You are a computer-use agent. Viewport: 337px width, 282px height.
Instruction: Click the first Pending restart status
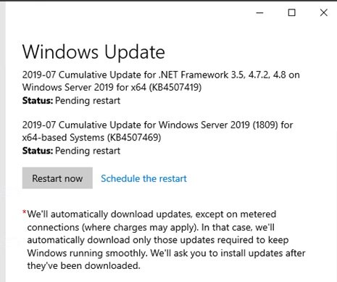(x=88, y=101)
